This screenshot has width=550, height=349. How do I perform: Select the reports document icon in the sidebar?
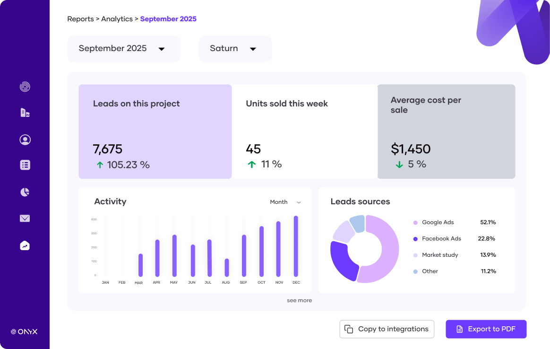click(x=25, y=113)
